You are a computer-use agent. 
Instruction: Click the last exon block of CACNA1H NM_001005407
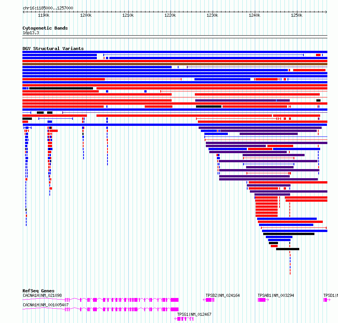point(175,309)
